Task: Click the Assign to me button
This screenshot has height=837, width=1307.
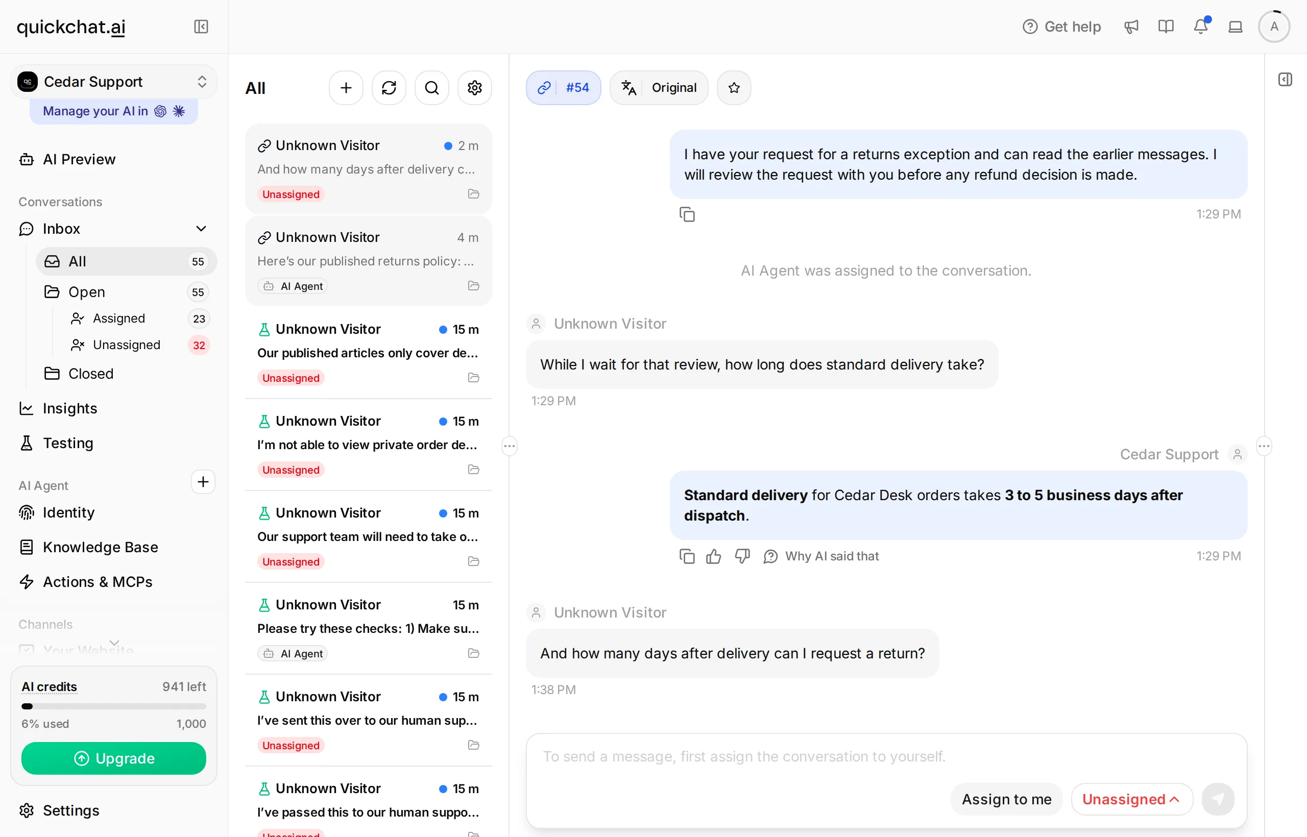Action: (x=1006, y=799)
